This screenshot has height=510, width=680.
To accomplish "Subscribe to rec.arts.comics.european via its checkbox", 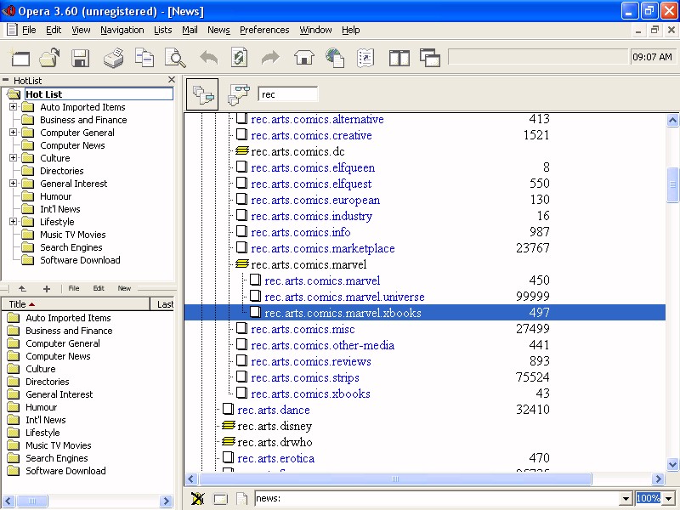I will [x=241, y=200].
